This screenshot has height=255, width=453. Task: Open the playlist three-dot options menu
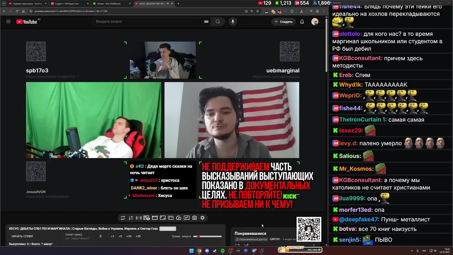(314, 245)
